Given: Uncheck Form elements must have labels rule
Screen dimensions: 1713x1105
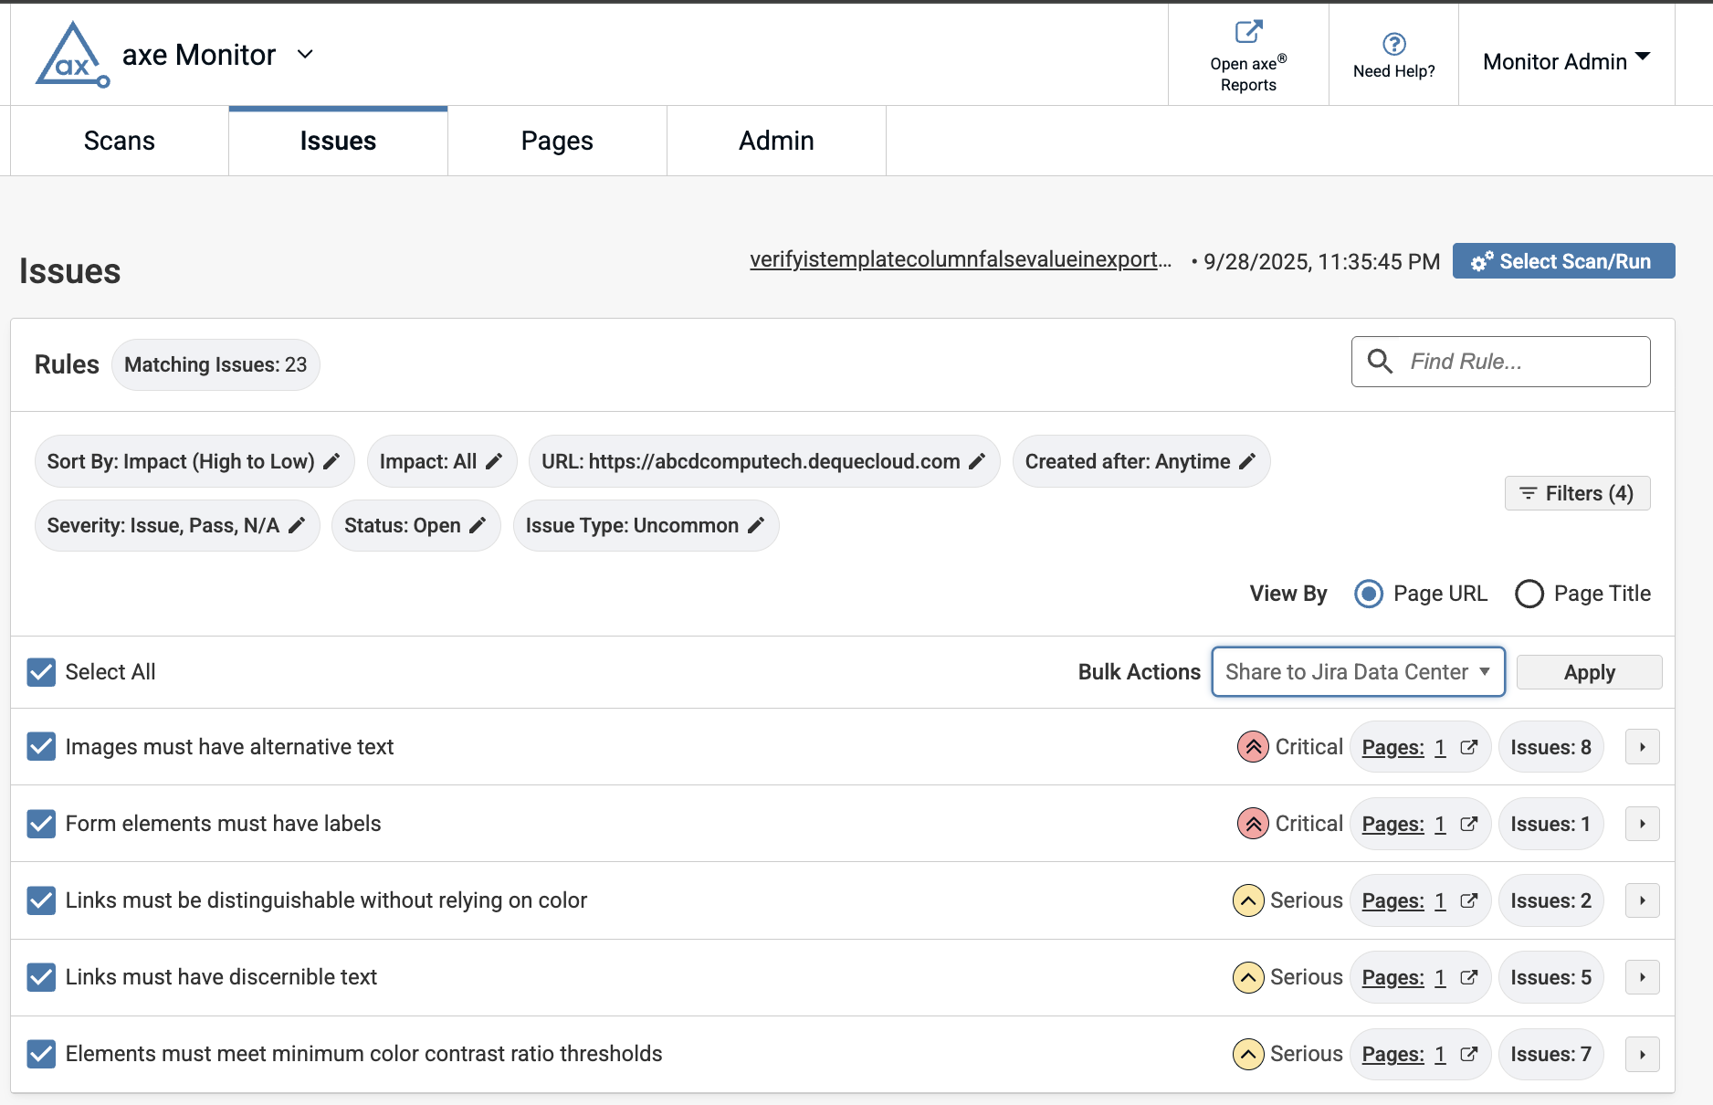Looking at the screenshot, I should [x=41, y=824].
